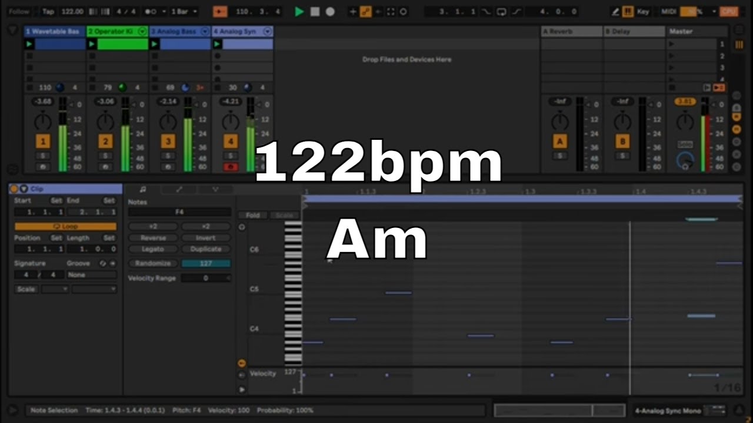The image size is (753, 423).
Task: Start playback with the green Play button
Action: 299,12
